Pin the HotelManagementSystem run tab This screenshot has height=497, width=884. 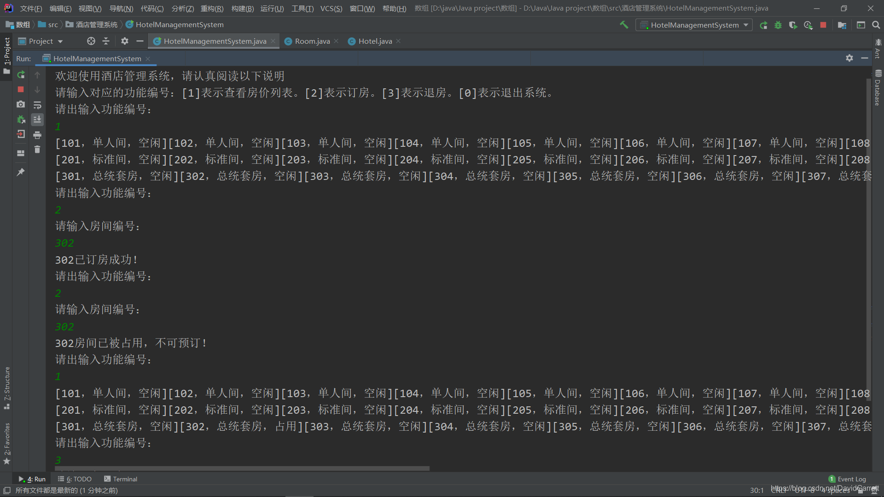coord(21,172)
